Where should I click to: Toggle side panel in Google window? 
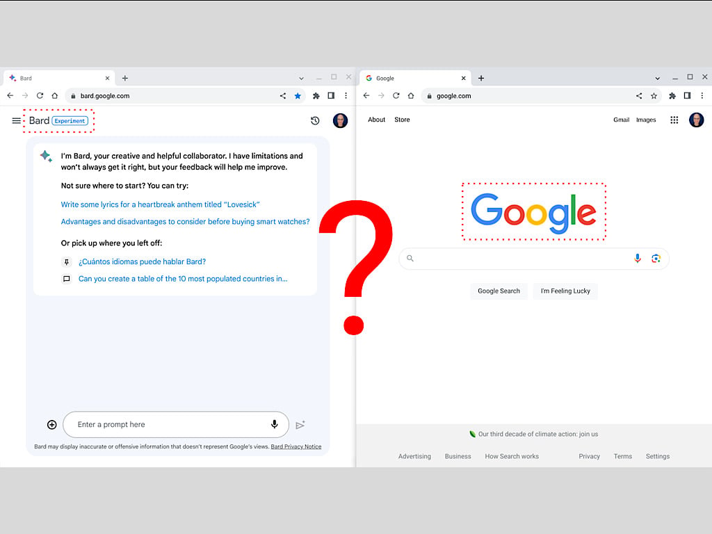(687, 96)
